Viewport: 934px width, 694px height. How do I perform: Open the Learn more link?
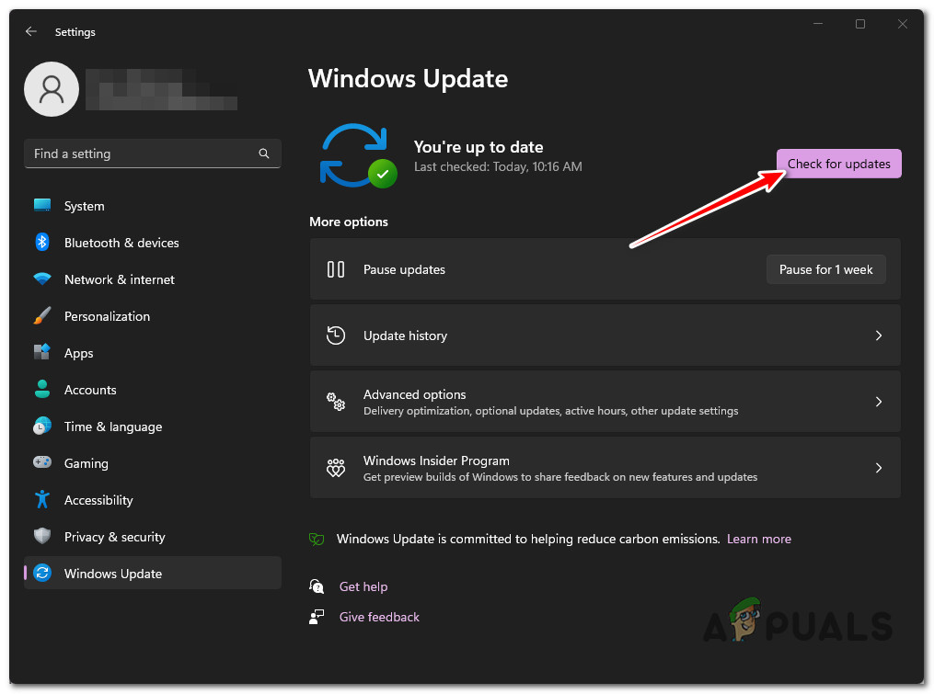click(759, 539)
